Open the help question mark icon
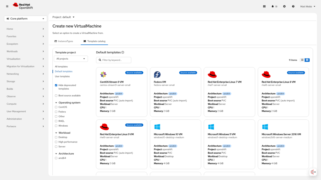 tap(293, 6)
